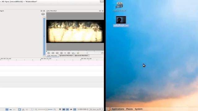Click the timeline zoom slider
The image size is (198, 111).
coord(45,109)
